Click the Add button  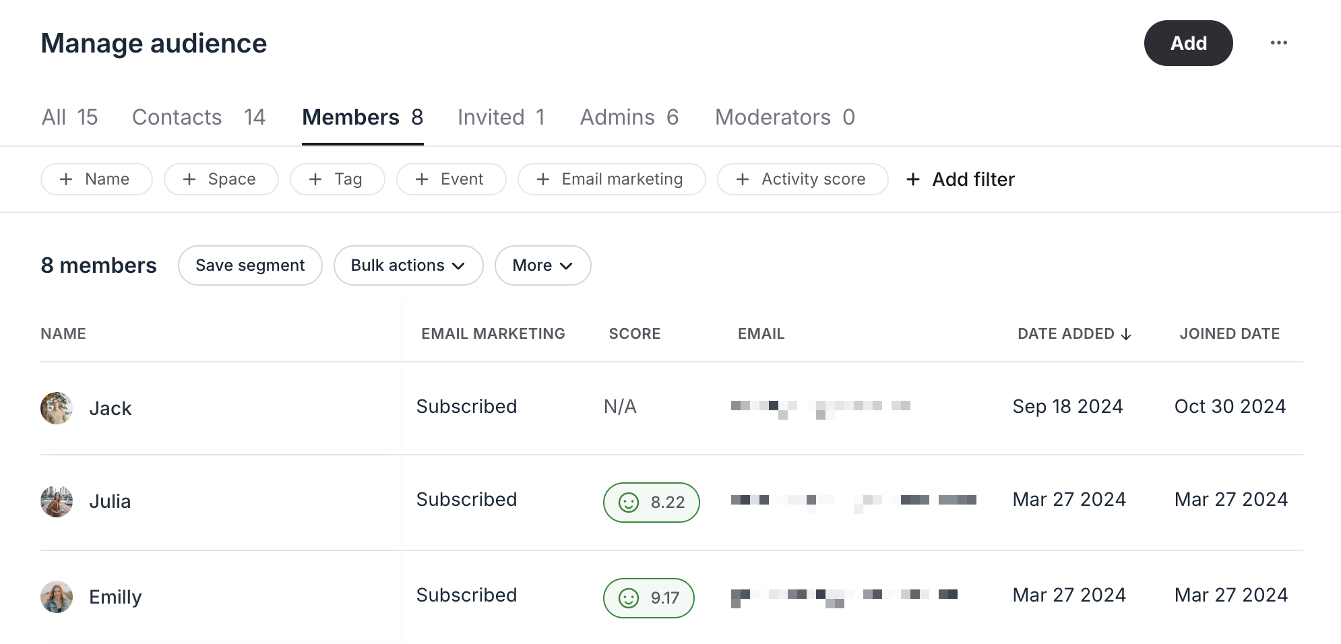pos(1188,42)
